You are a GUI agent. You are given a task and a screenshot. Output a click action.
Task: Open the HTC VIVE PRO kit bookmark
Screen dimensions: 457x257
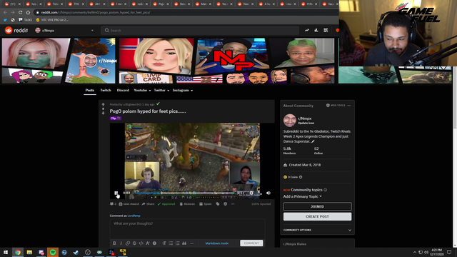(x=52, y=20)
